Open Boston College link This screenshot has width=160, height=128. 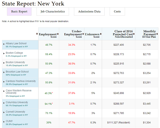pos(14,53)
